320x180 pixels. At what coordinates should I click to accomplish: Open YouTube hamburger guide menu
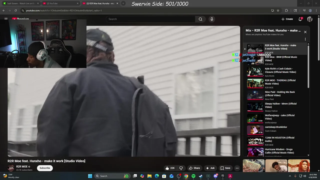(x=6, y=19)
